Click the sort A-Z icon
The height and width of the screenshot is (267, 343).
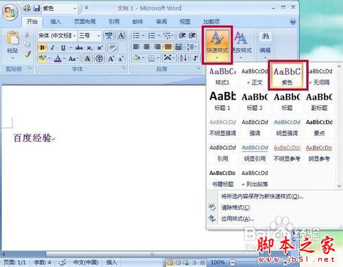tap(183, 58)
